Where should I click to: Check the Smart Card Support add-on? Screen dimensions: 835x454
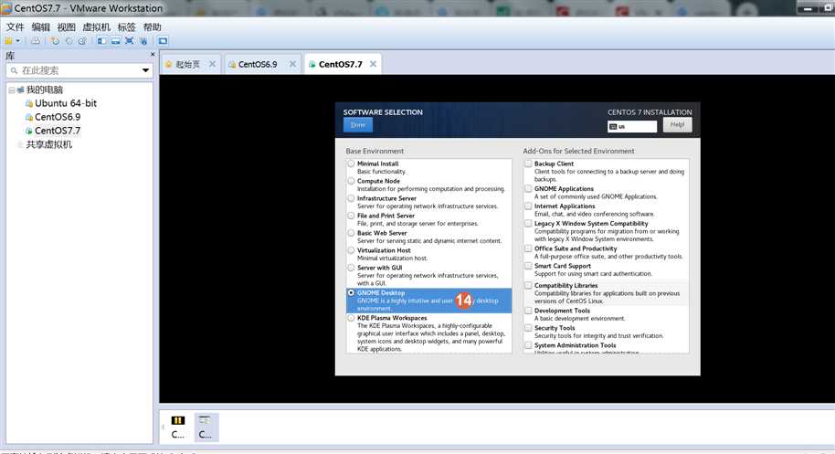(528, 266)
